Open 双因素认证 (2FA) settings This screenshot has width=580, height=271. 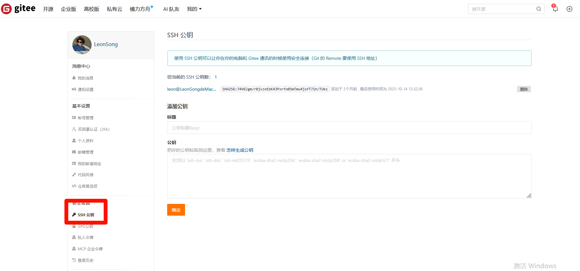tap(94, 129)
